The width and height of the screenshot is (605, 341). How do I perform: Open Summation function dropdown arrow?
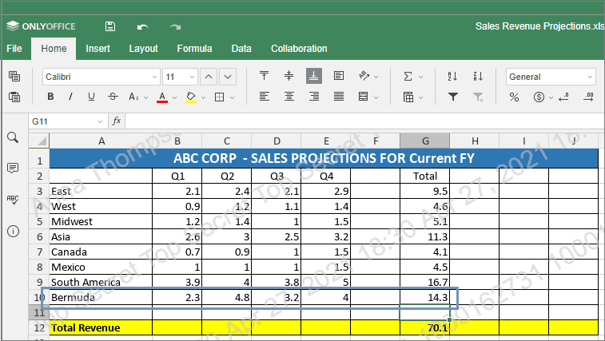[421, 77]
